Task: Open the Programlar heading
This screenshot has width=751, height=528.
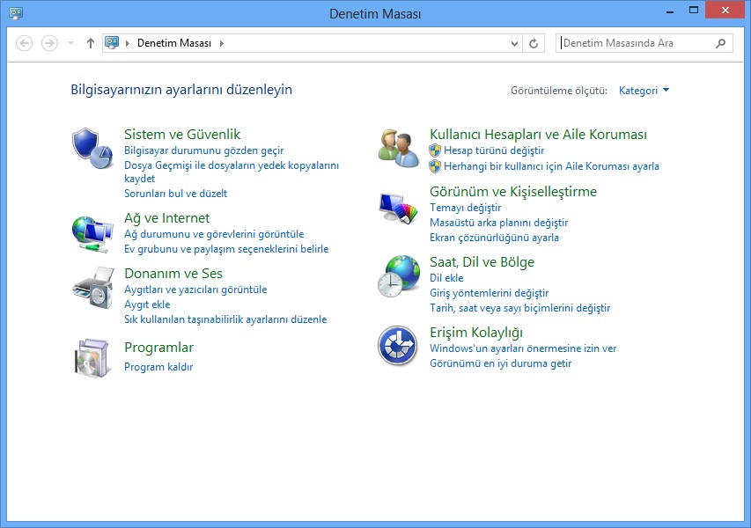Action: (159, 348)
